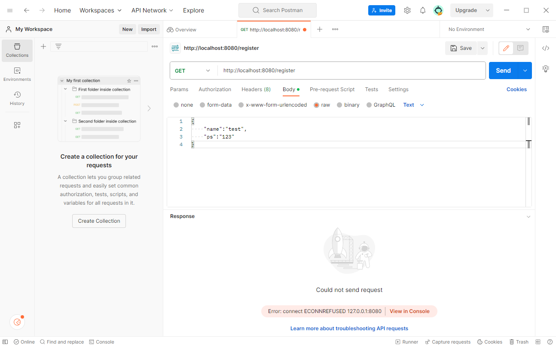556x347 pixels.
Task: Open the help icon in the status bar
Action: tap(550, 342)
